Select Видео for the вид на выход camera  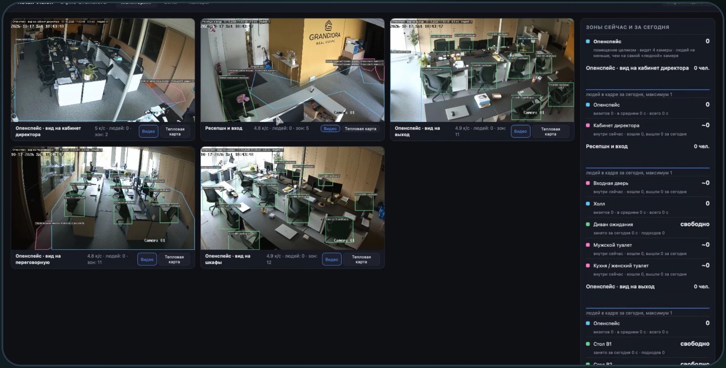pyautogui.click(x=521, y=131)
